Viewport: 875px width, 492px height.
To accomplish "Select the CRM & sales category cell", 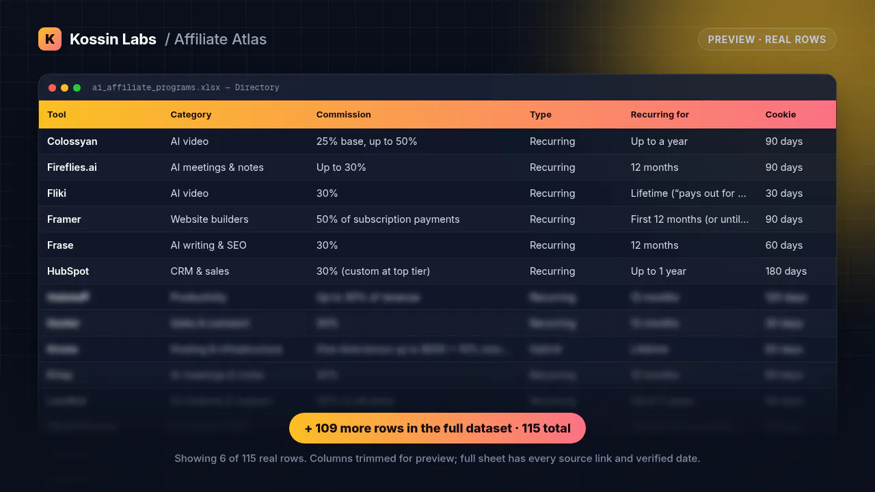I will (x=200, y=271).
